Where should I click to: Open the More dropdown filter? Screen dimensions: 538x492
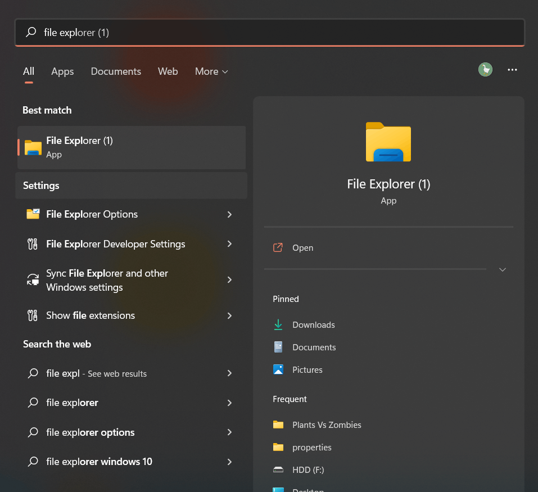click(211, 71)
